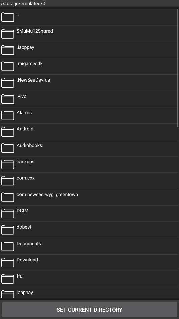Image resolution: width=179 pixels, height=319 pixels.
Task: Open the .vivo folder
Action: (89, 99)
